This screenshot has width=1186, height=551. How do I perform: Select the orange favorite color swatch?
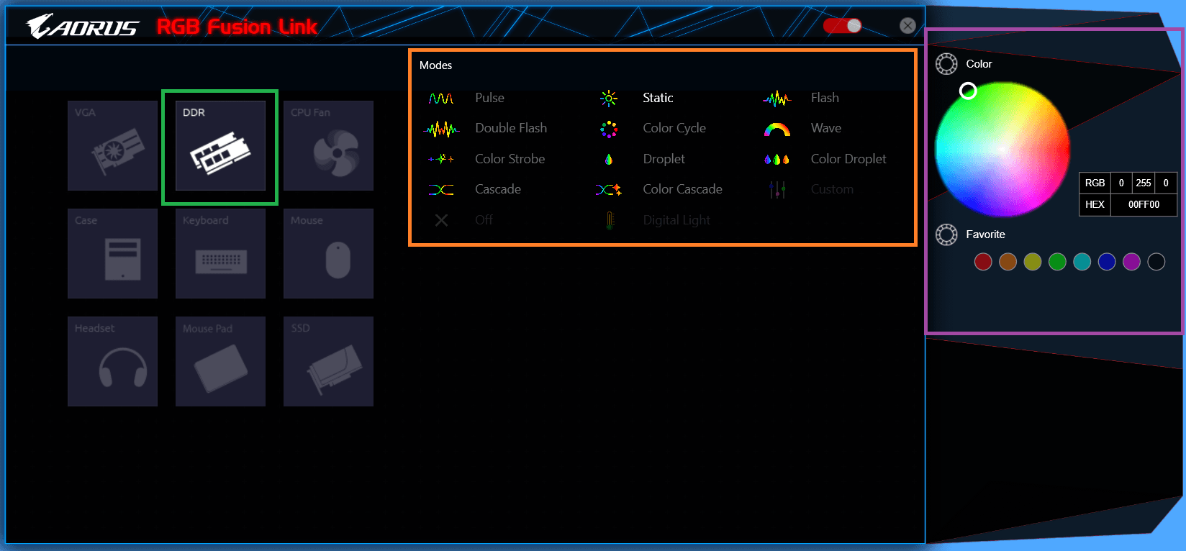pos(1008,262)
